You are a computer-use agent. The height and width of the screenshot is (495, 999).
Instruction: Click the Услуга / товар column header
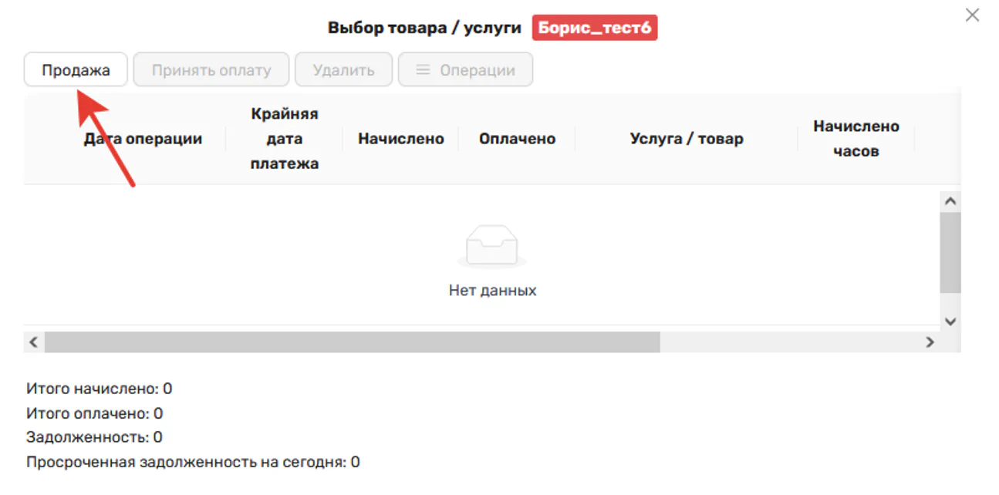tap(686, 139)
